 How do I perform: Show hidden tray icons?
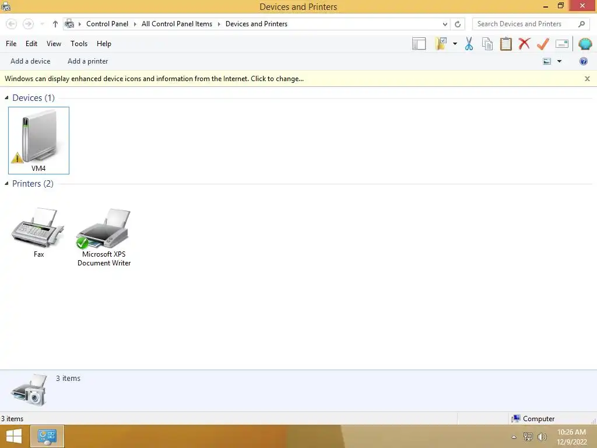[514, 437]
